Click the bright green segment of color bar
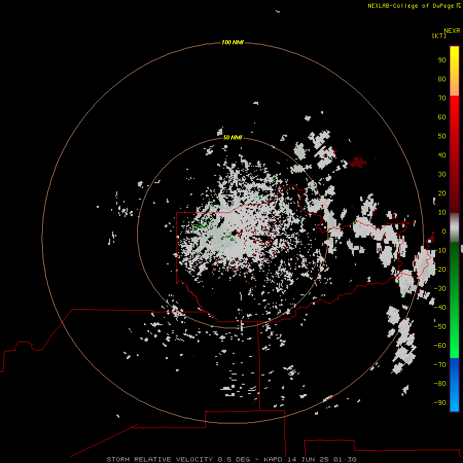This screenshot has height=463, width=463. (x=454, y=300)
